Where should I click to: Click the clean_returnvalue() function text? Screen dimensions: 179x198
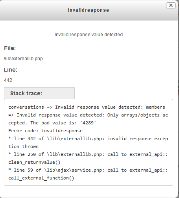pos(34,162)
